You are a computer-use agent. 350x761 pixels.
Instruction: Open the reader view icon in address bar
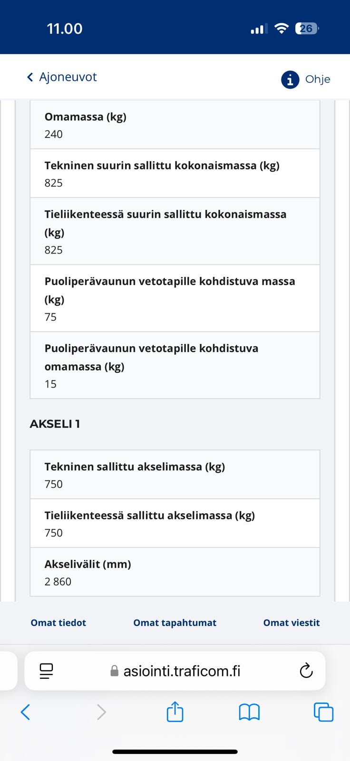coord(46,671)
